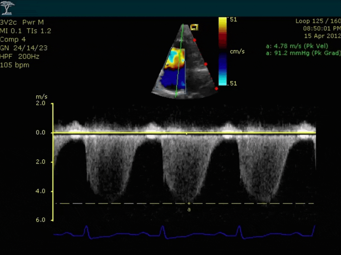Click the 3V2c Pwr M probe label
Screen dimensions: 341x255
point(22,22)
